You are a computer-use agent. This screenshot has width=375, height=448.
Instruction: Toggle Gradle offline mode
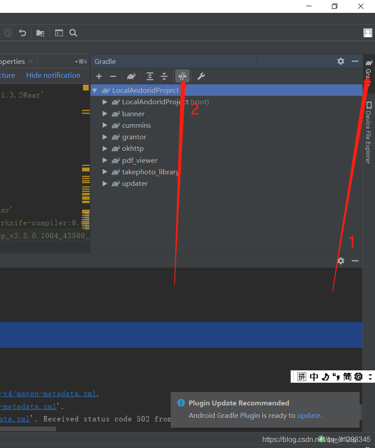tap(182, 76)
